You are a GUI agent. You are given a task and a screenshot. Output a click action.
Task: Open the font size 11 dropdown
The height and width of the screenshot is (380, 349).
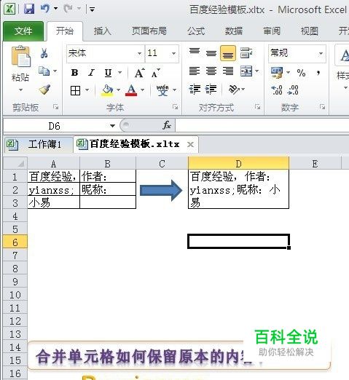(x=173, y=53)
